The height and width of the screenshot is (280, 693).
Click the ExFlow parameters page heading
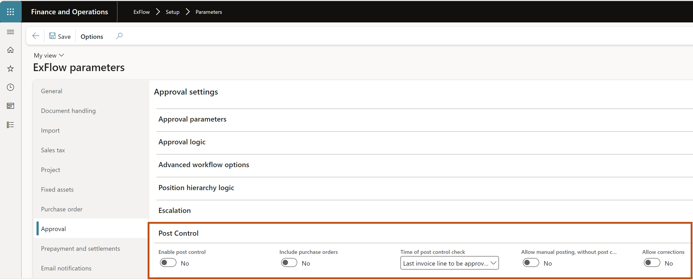point(79,67)
